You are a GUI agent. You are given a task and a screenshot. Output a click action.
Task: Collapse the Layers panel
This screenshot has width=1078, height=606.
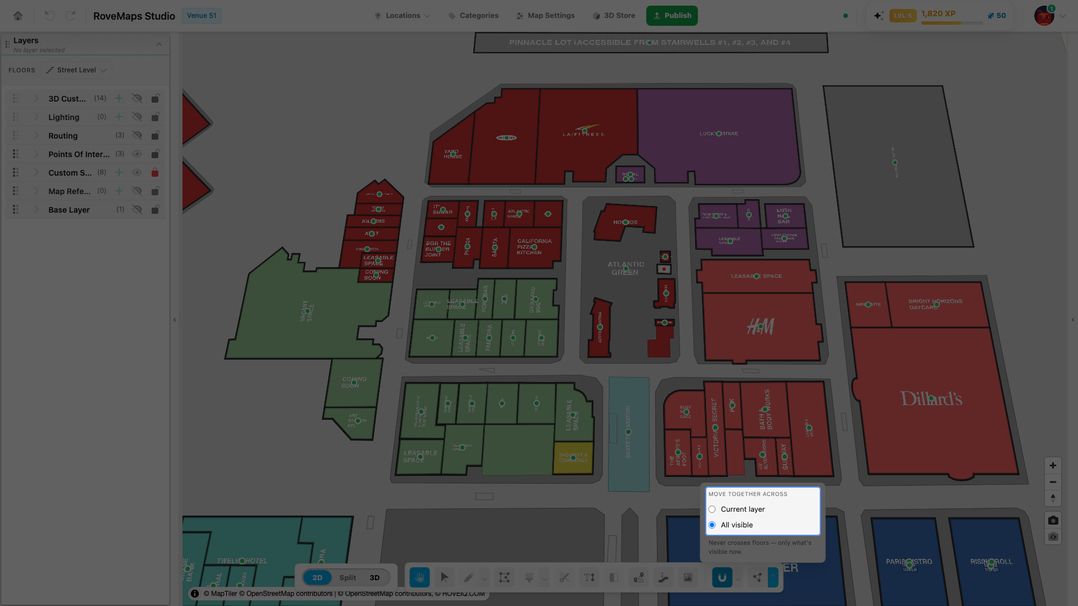159,44
